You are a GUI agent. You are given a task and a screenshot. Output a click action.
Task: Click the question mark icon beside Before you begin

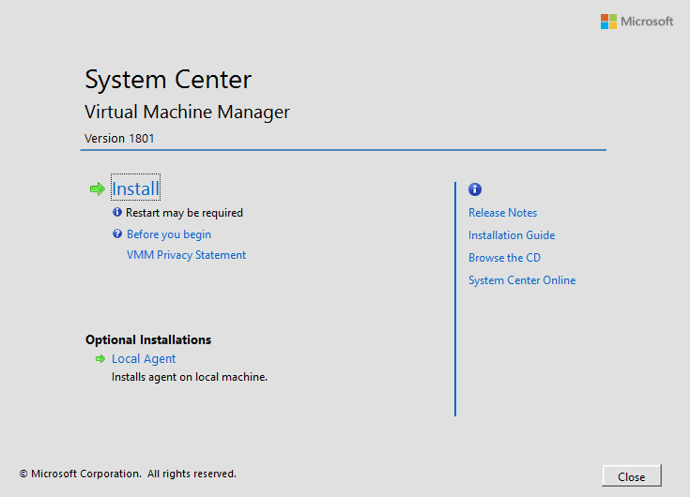point(117,233)
